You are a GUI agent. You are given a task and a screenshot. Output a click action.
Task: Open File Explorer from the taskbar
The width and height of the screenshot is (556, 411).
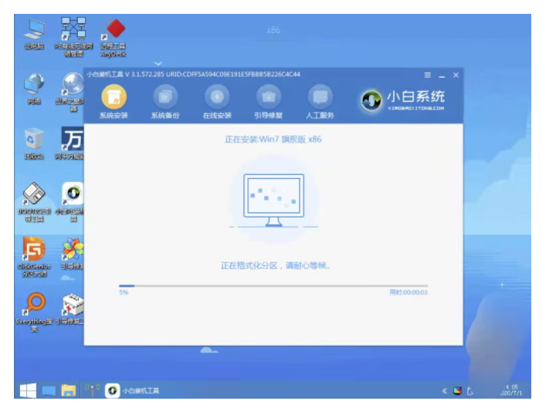pyautogui.click(x=69, y=390)
